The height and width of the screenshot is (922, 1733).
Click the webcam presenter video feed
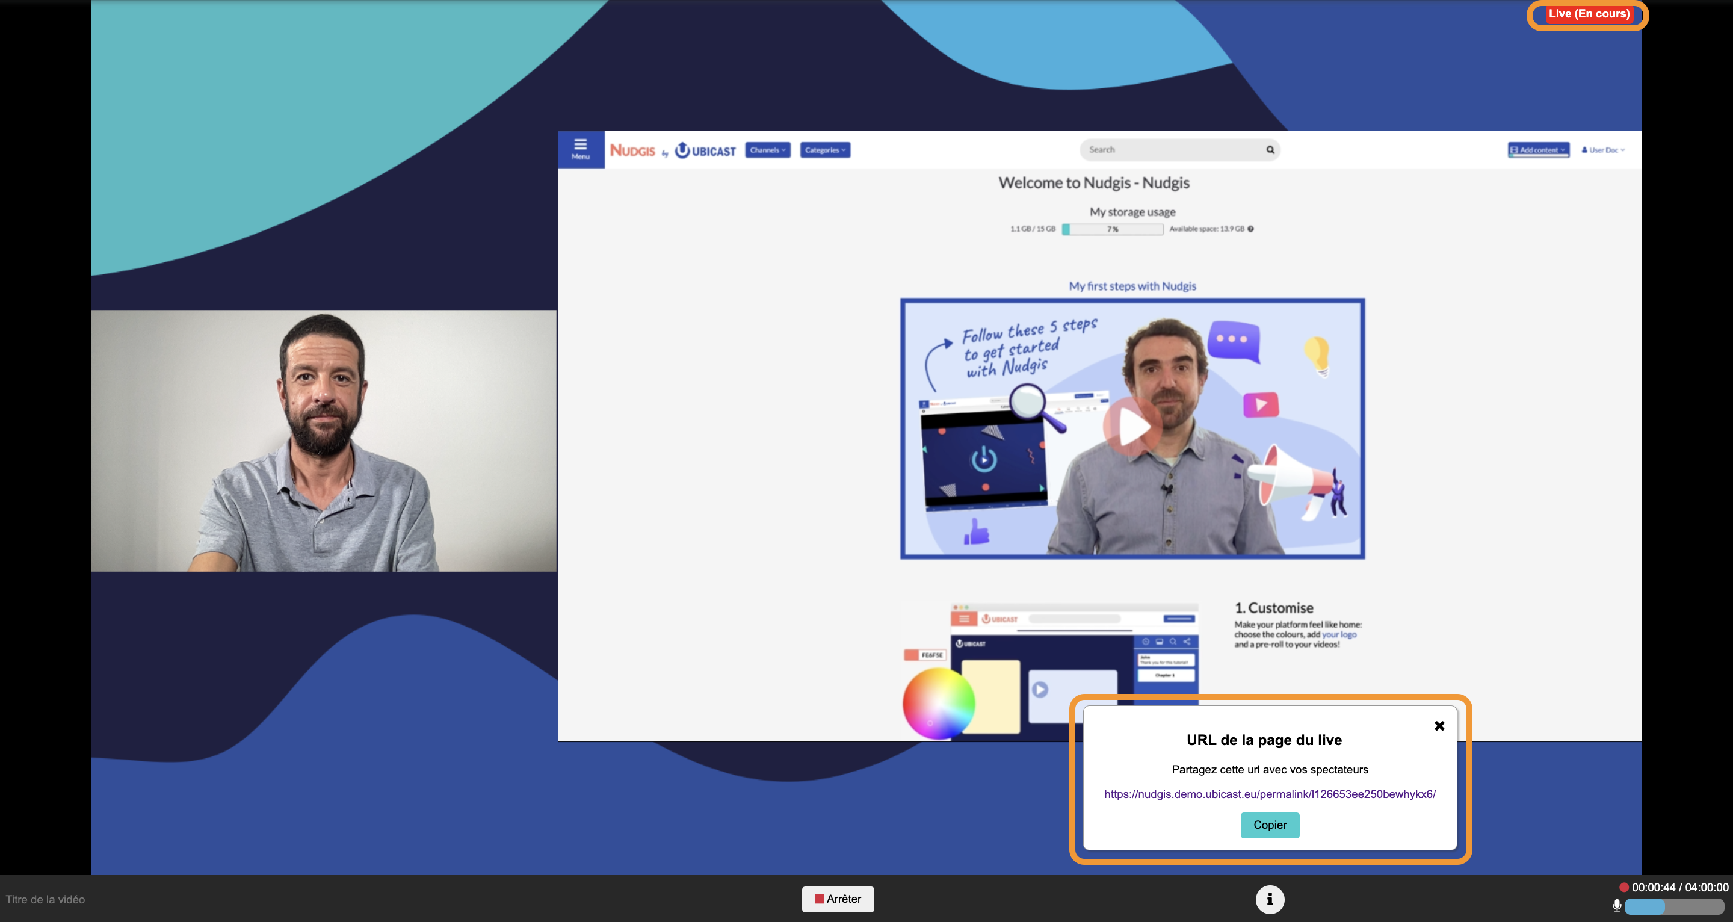(324, 441)
